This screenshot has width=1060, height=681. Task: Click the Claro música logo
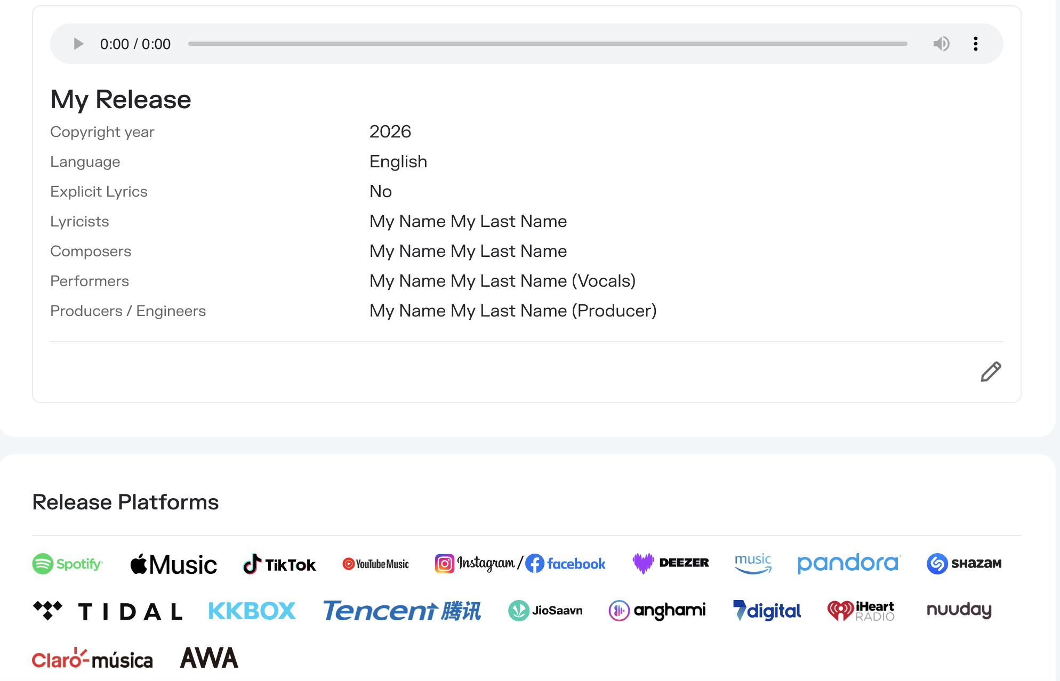point(92,659)
